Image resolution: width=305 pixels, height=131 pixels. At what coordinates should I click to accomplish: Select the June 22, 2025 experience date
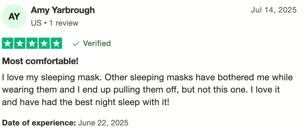(x=103, y=123)
